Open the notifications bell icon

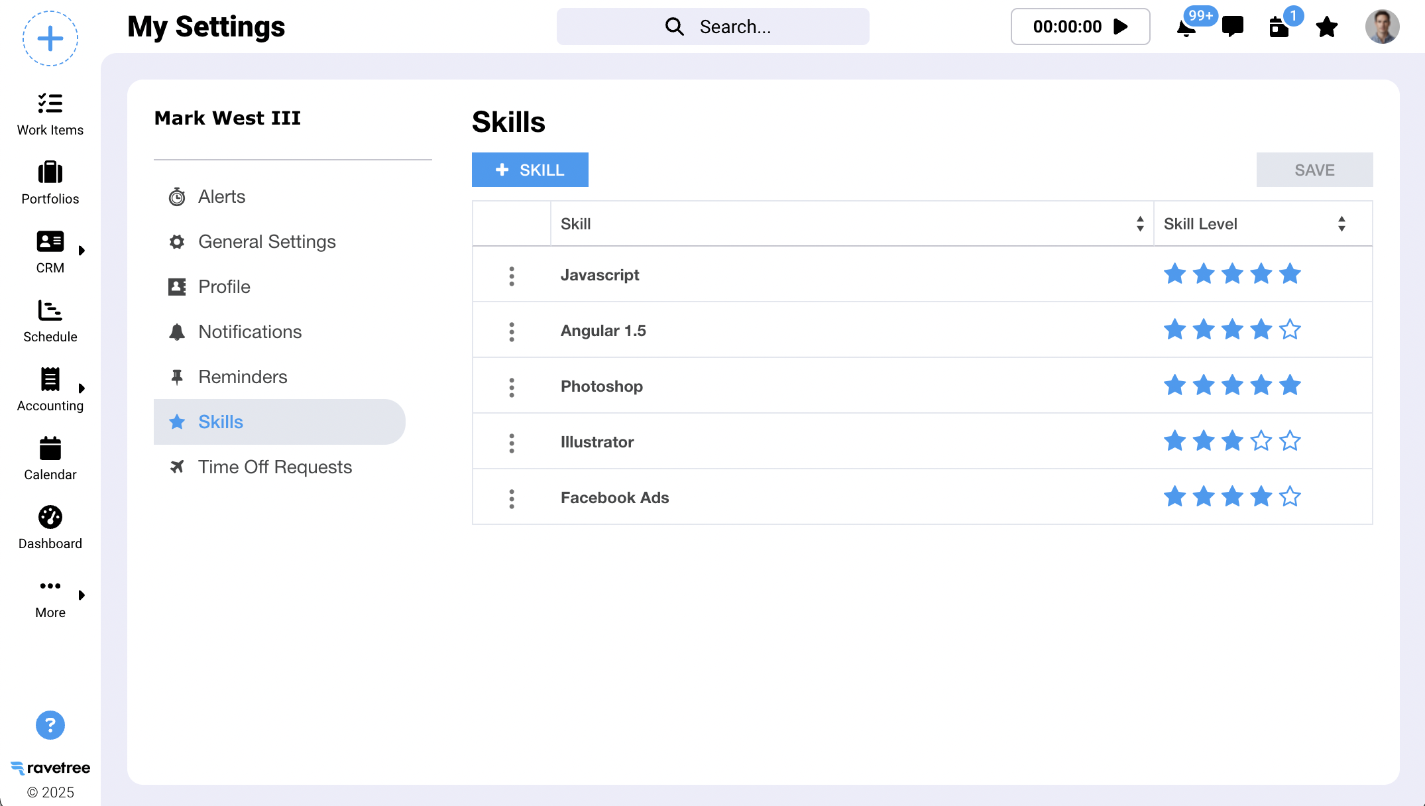(x=1186, y=28)
